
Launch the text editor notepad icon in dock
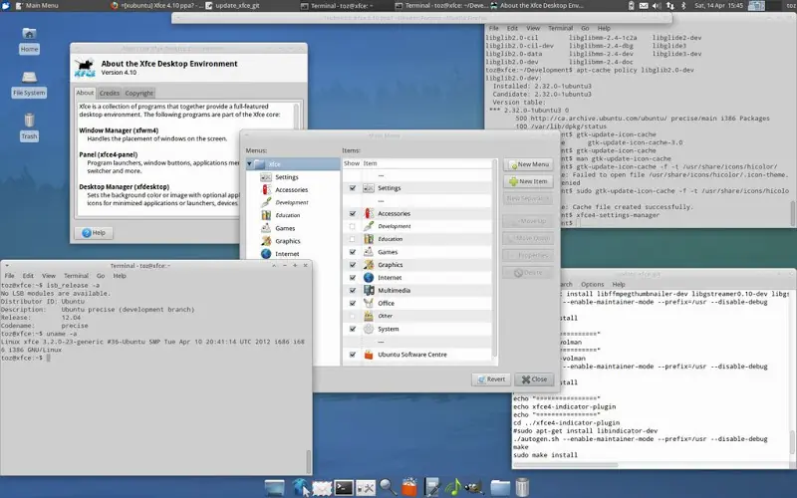[431, 487]
